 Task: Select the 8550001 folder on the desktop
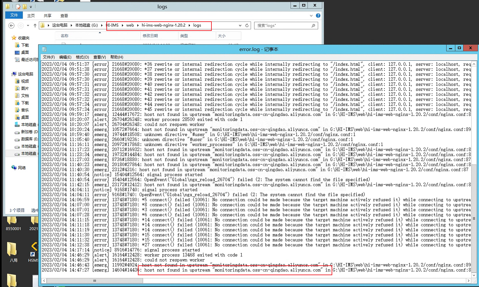[13, 223]
